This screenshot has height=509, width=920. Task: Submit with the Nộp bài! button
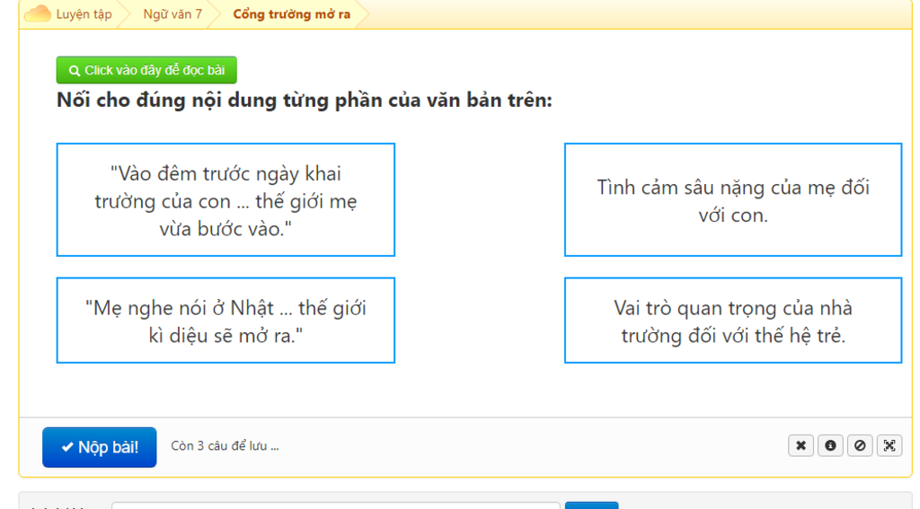point(99,447)
